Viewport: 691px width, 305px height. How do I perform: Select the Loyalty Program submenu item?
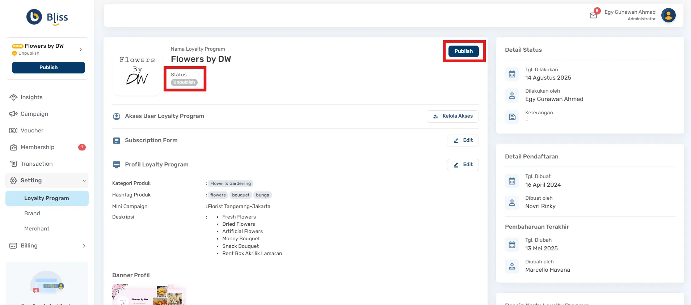pos(47,198)
